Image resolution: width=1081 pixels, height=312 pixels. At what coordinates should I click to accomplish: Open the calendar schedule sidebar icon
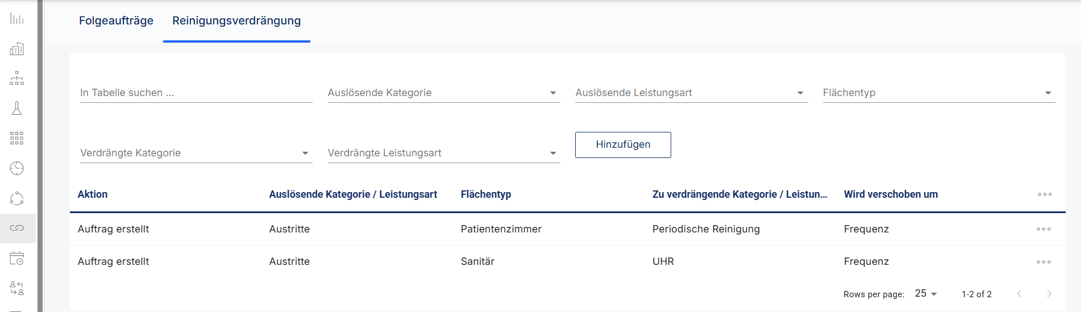tap(17, 259)
